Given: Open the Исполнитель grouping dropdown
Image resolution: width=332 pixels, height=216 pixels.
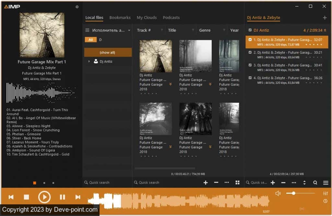Looking at the screenshot, I should point(129,30).
